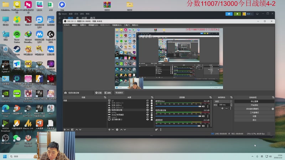
Task: Remove the scene transition with the minus icon
Action: [227, 108]
